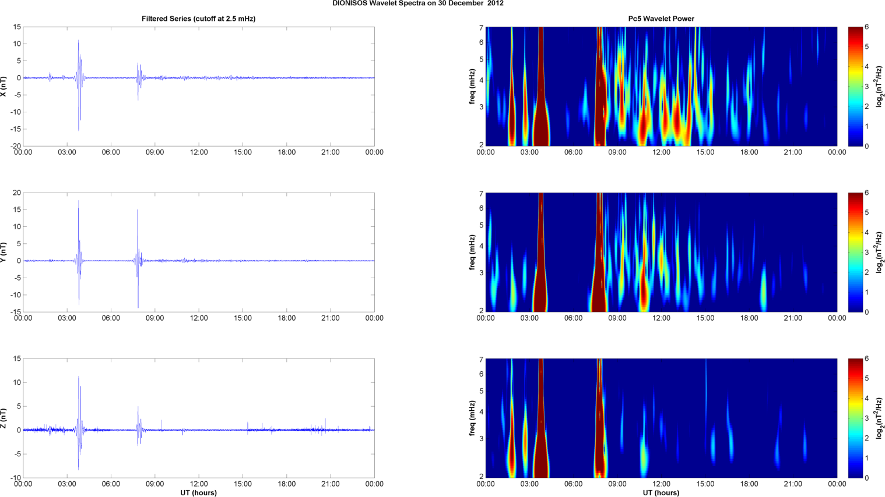Click 09:00 tick under top wavelet spectrogram
Viewport: 885px width, 497px height.
coord(617,152)
